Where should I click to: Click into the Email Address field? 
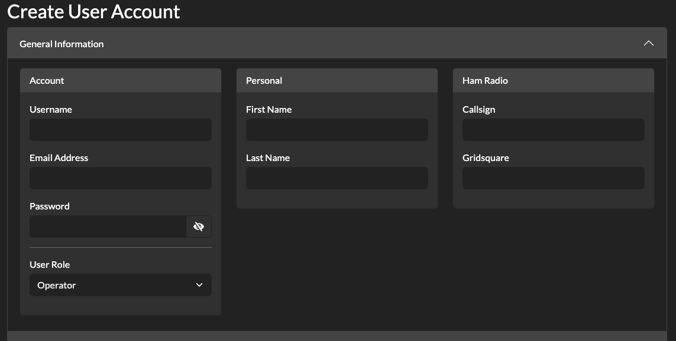pyautogui.click(x=121, y=178)
